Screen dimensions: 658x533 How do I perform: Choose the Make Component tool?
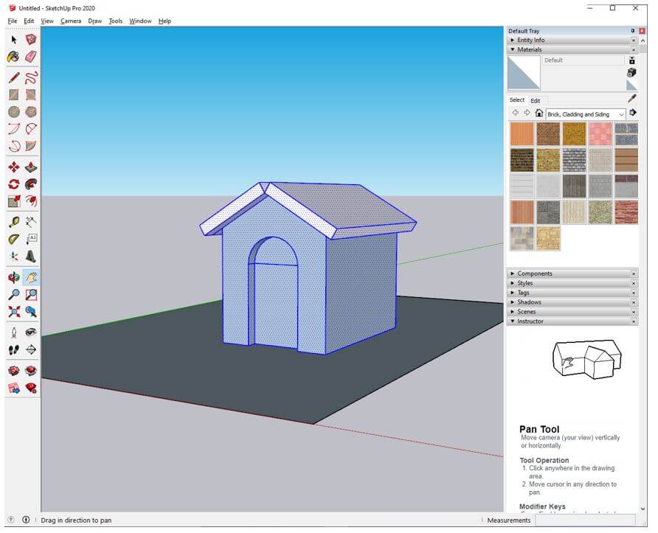[x=31, y=40]
